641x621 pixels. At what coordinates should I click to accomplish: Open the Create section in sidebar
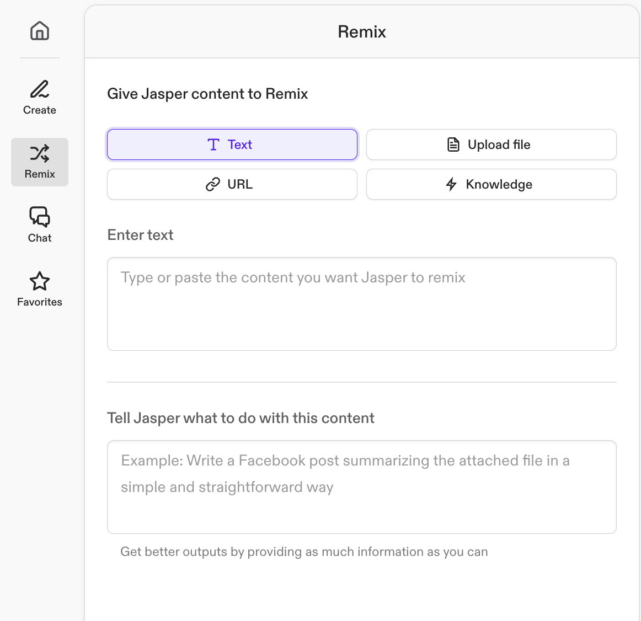(x=40, y=98)
